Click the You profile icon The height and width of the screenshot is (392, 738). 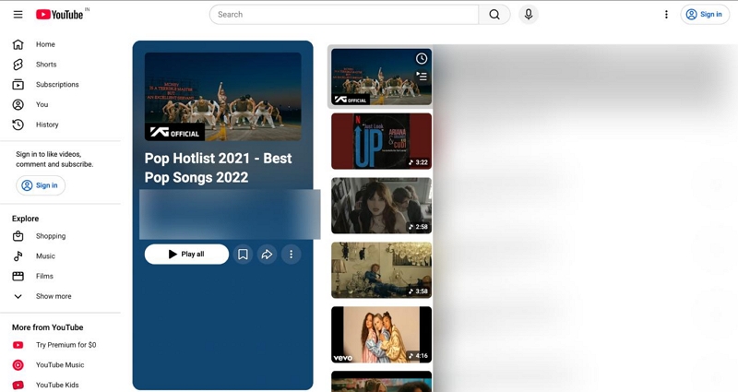18,104
